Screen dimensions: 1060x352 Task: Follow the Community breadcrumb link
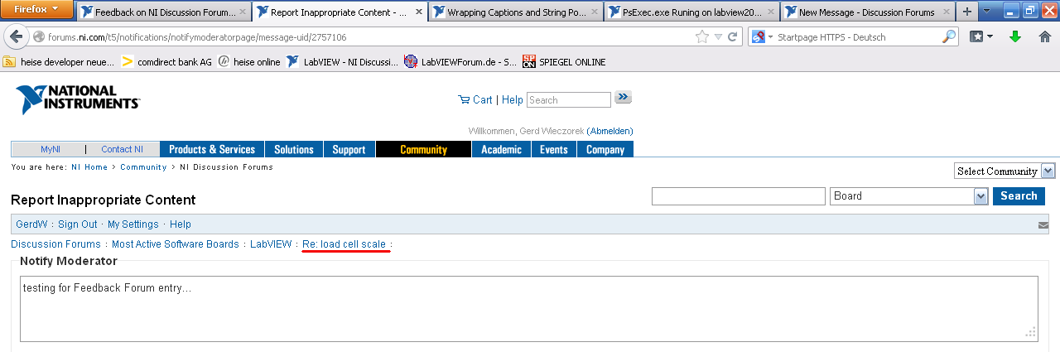point(143,167)
